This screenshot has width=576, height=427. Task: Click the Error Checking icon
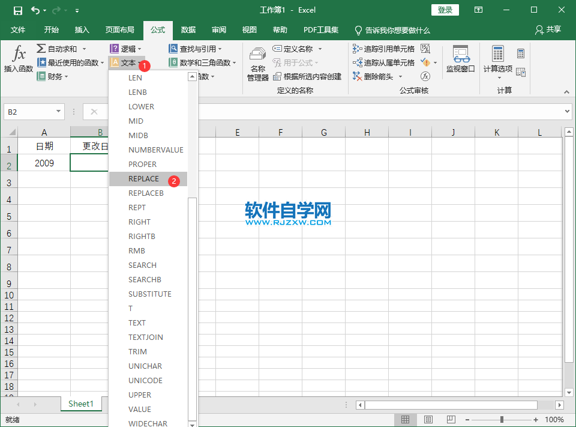point(425,62)
